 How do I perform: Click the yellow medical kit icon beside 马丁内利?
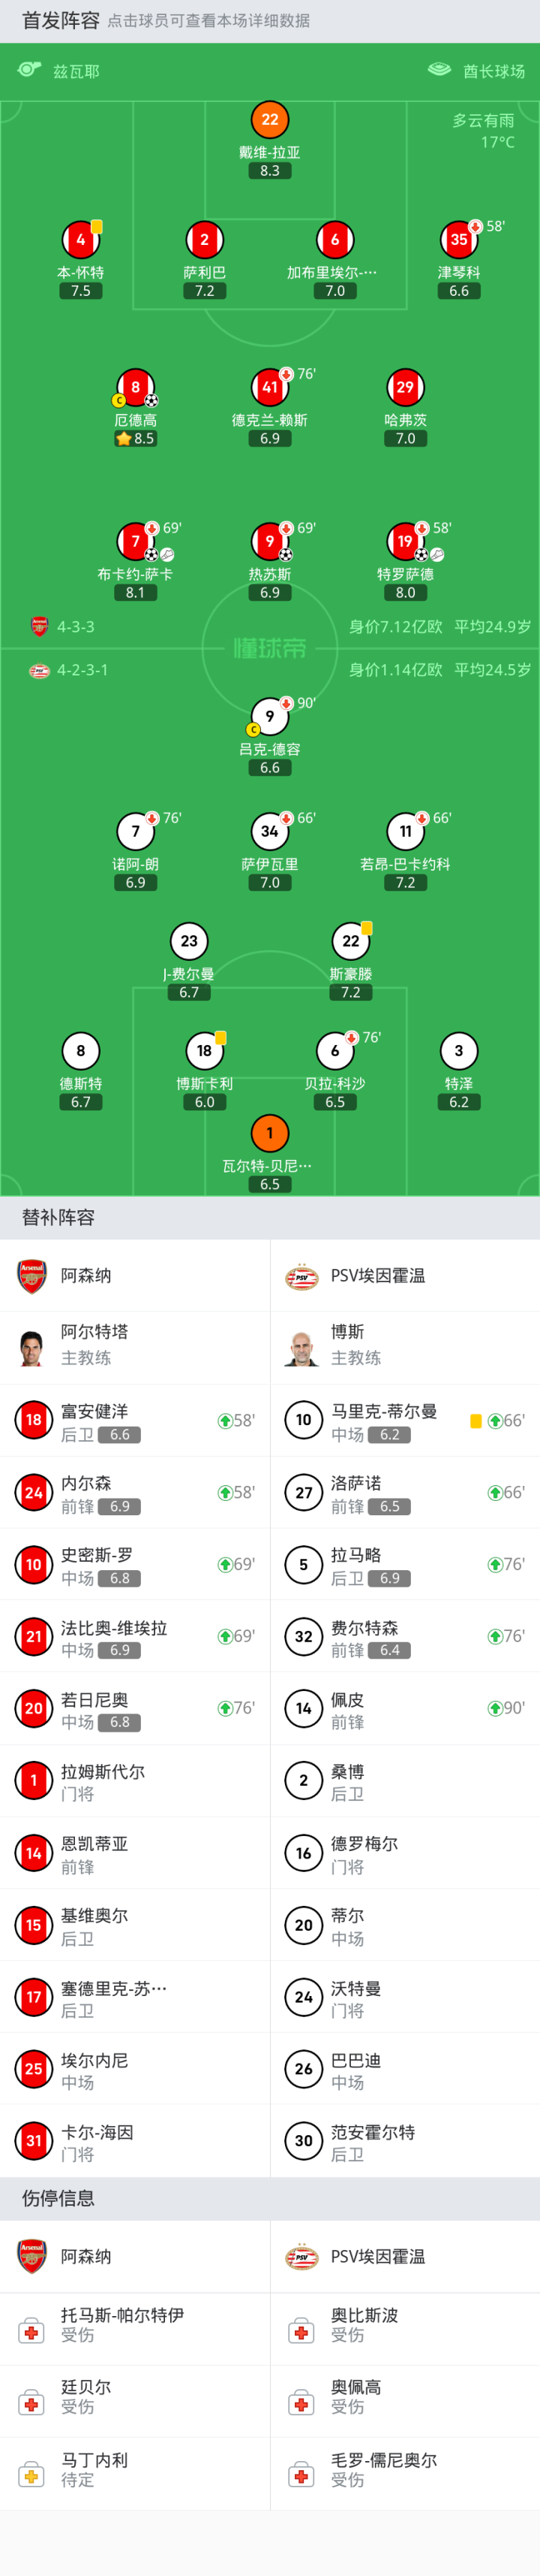point(32,2476)
